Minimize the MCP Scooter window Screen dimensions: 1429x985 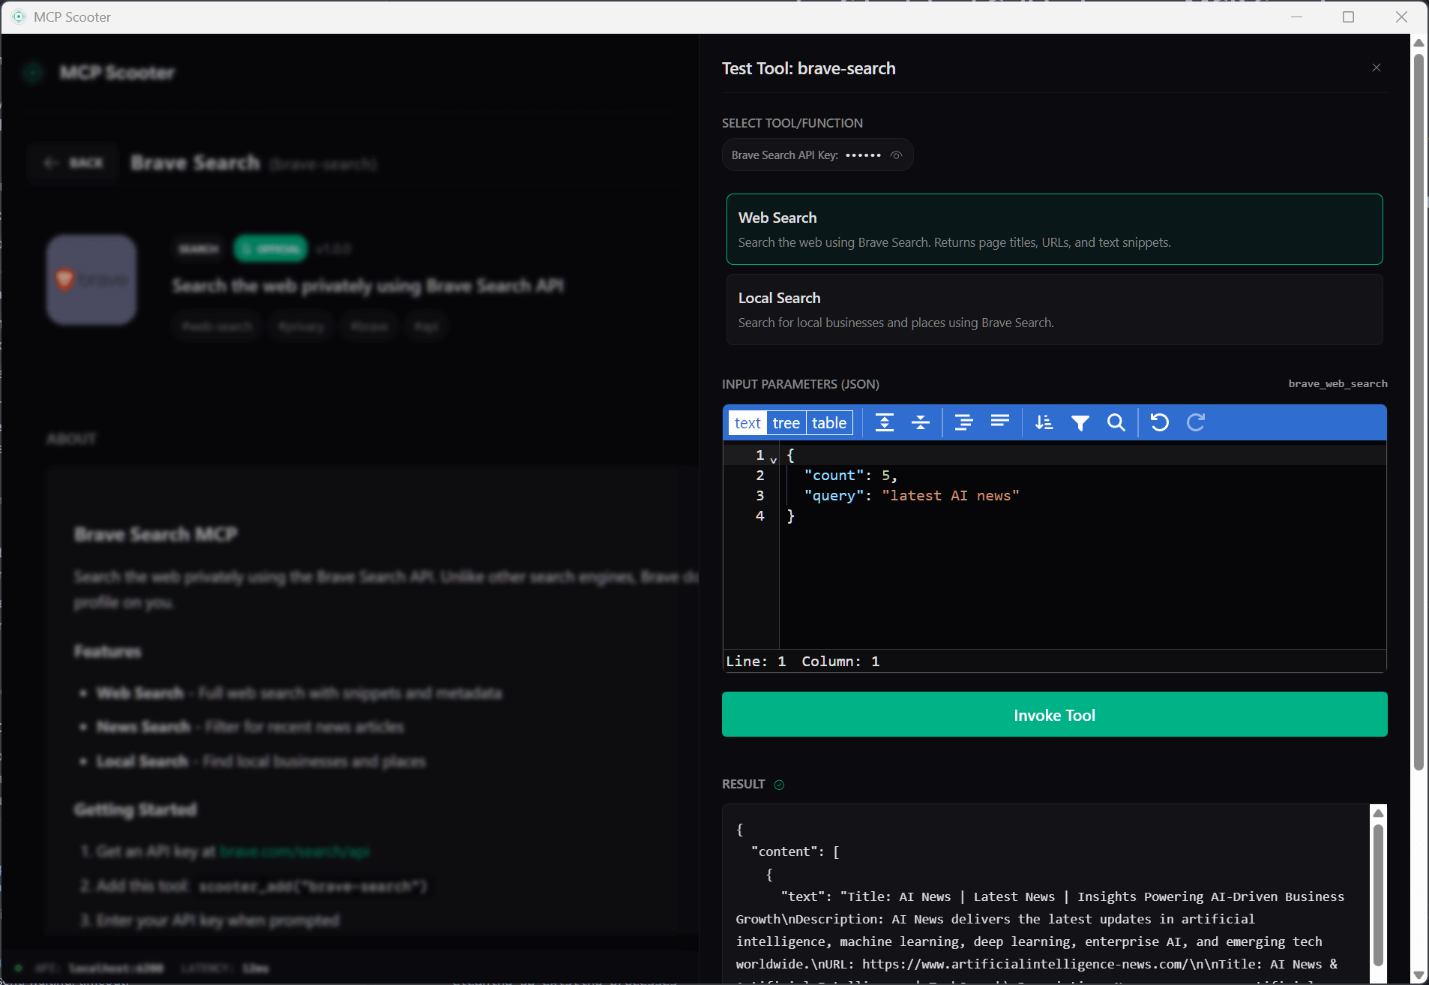1296,17
